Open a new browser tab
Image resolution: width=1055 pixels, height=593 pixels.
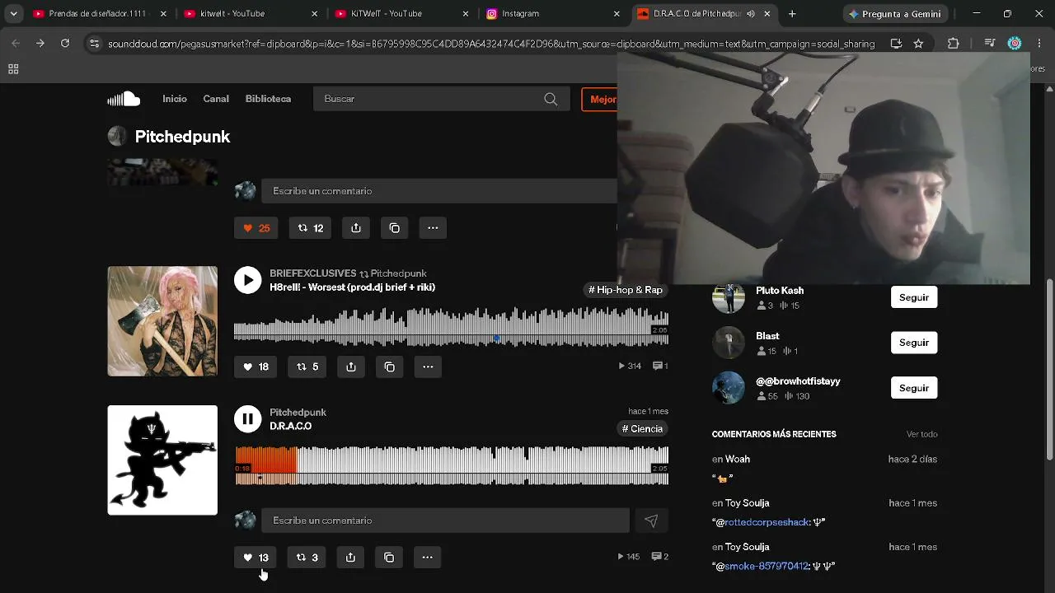792,14
